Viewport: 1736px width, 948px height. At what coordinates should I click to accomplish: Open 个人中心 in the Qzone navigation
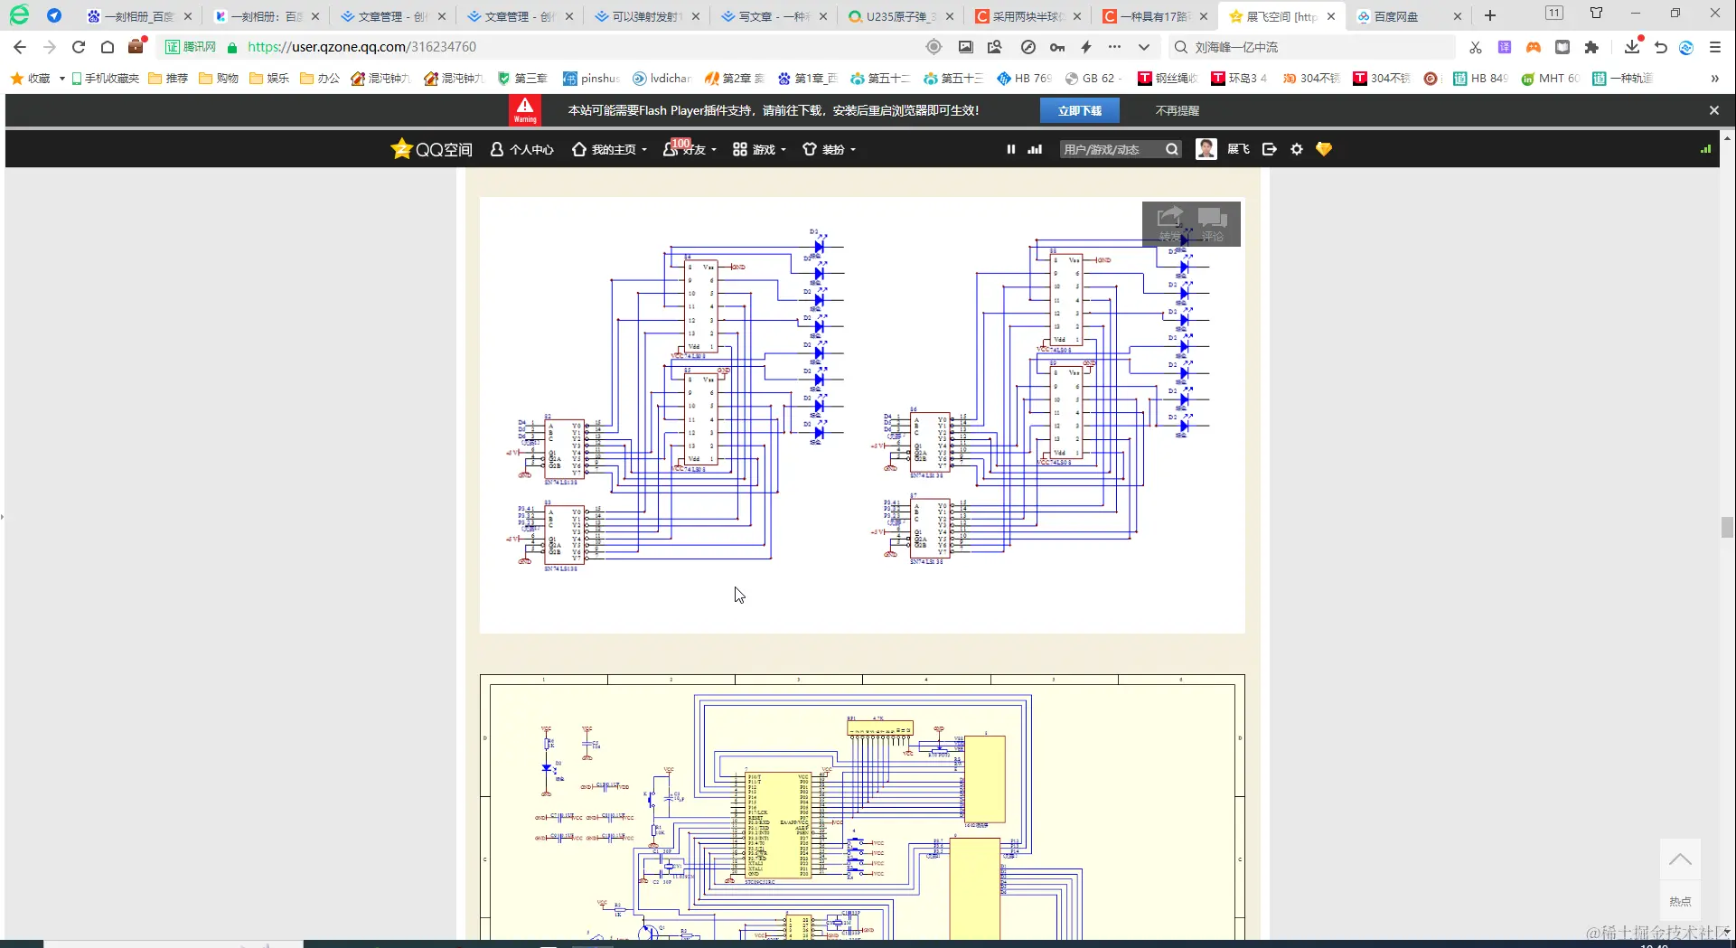click(522, 149)
